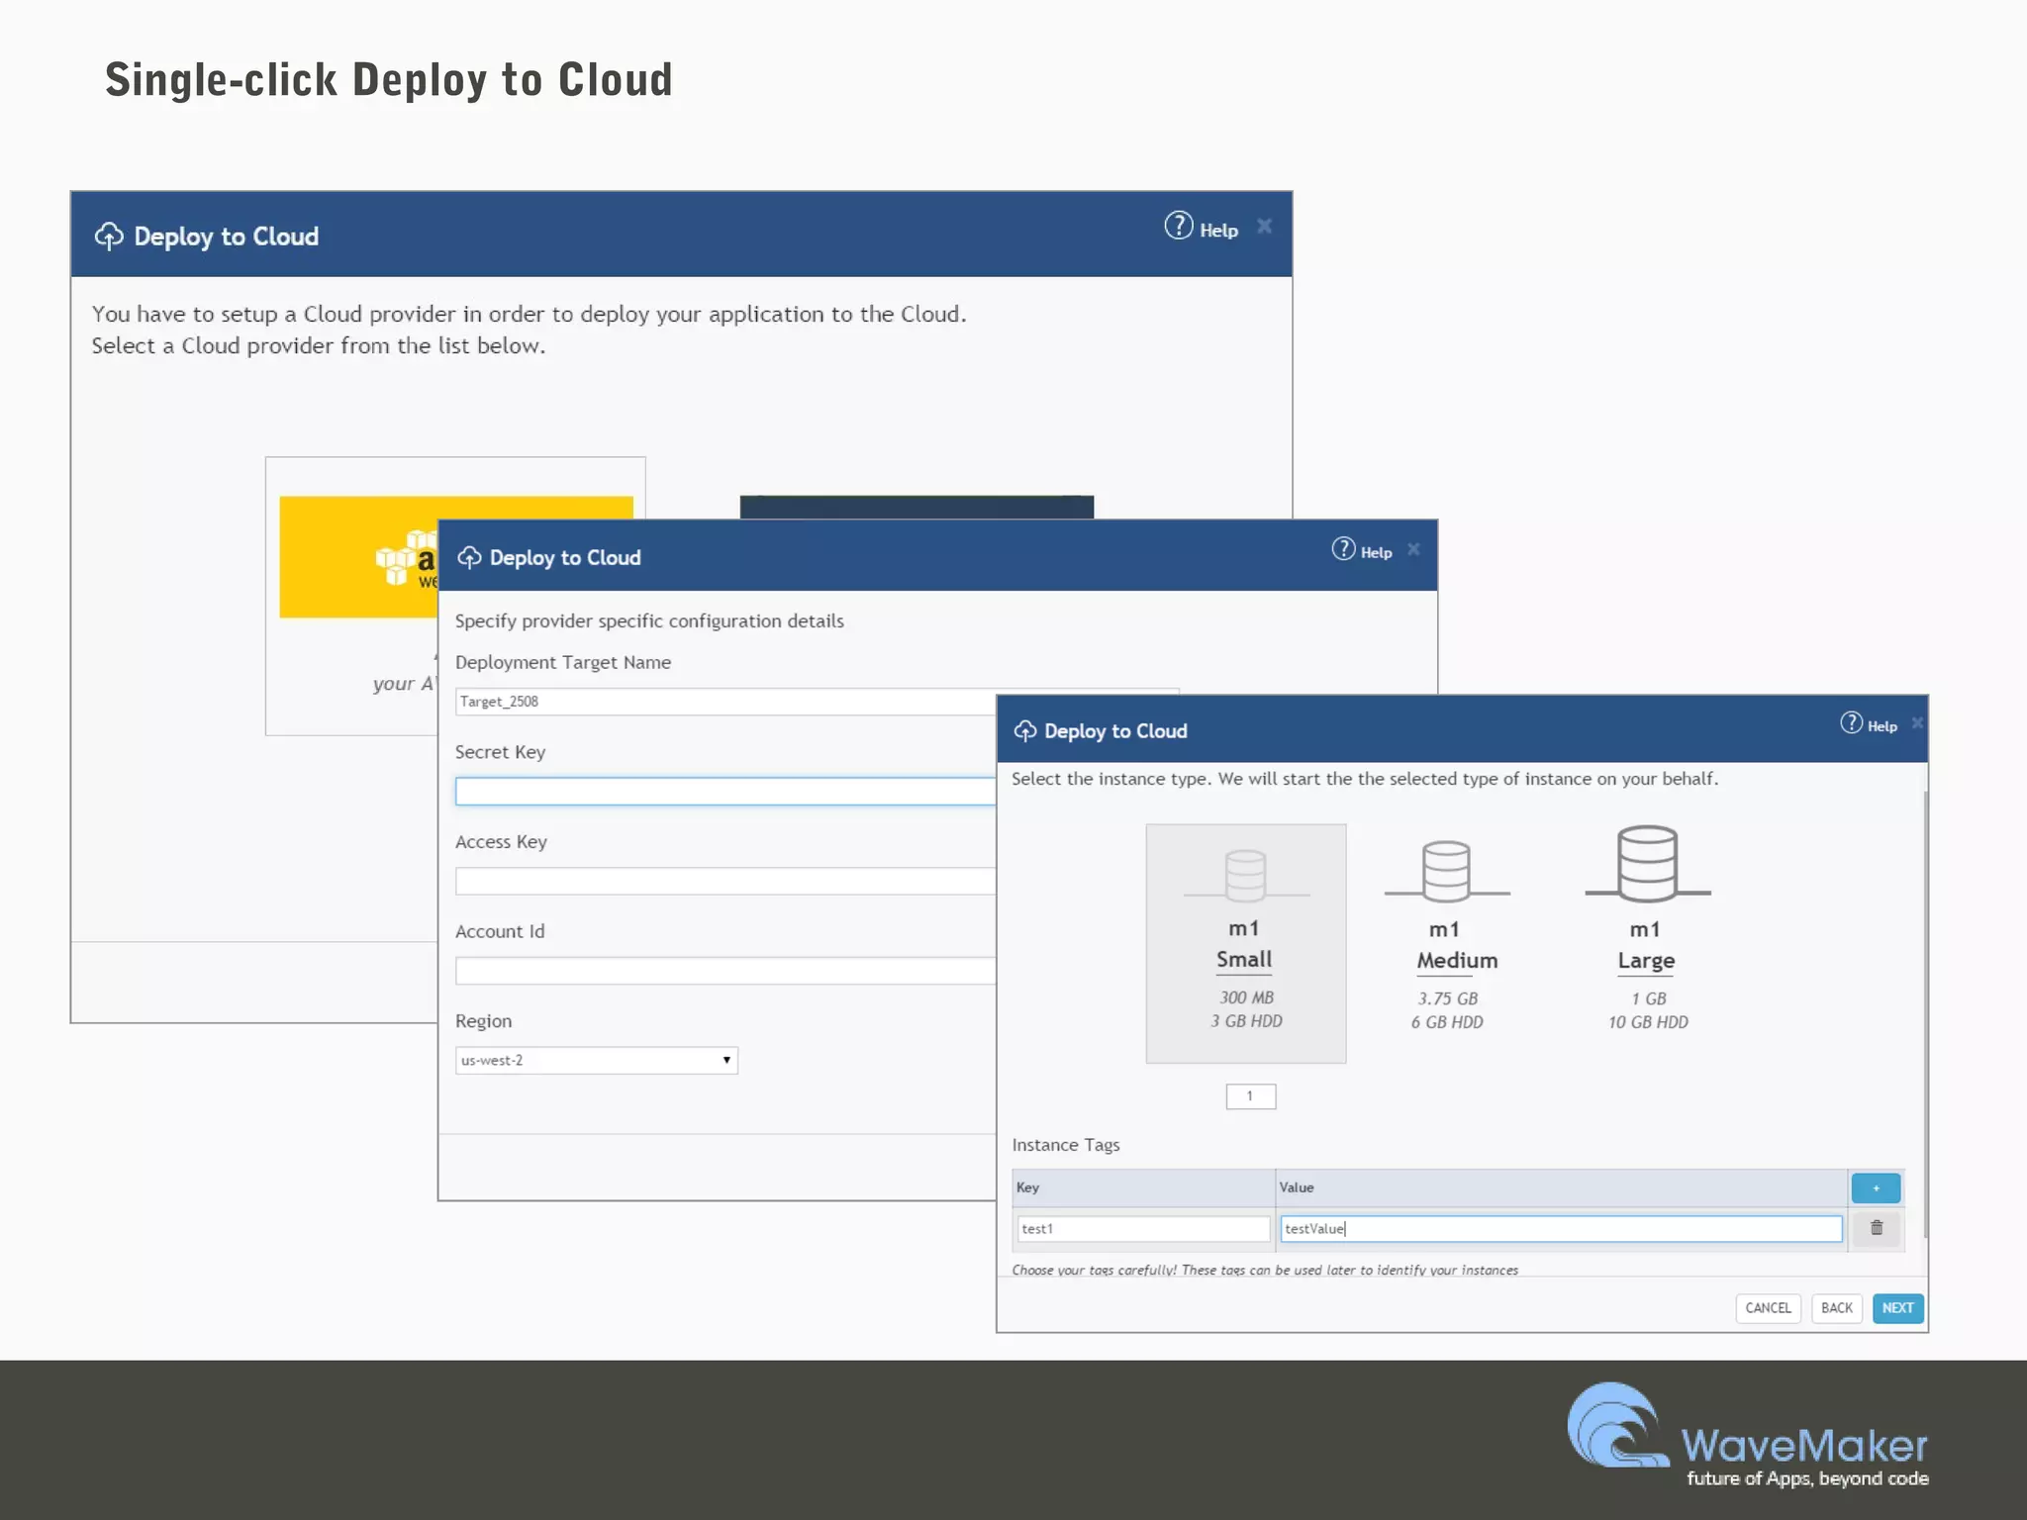
Task: Click the instance count field showing 1
Action: pyautogui.click(x=1250, y=1096)
